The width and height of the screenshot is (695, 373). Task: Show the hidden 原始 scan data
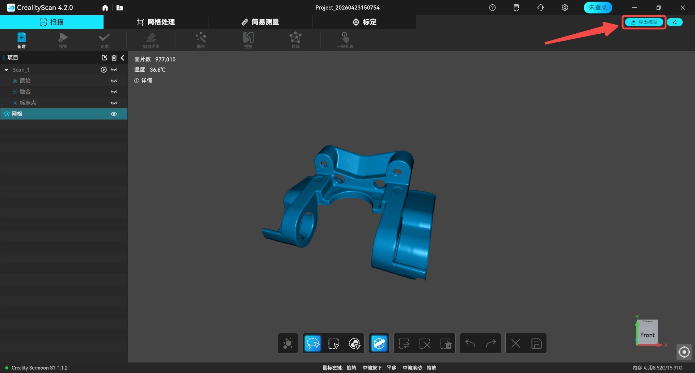click(x=114, y=81)
